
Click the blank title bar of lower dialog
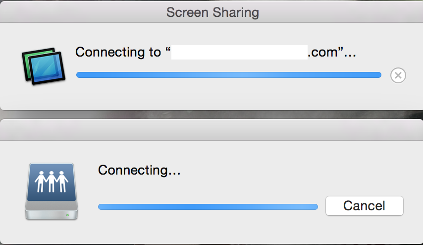click(211, 130)
